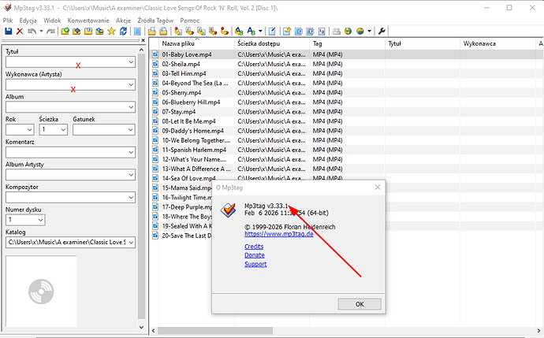This screenshot has width=544, height=338.
Task: Open the Credits link
Action: (x=254, y=247)
